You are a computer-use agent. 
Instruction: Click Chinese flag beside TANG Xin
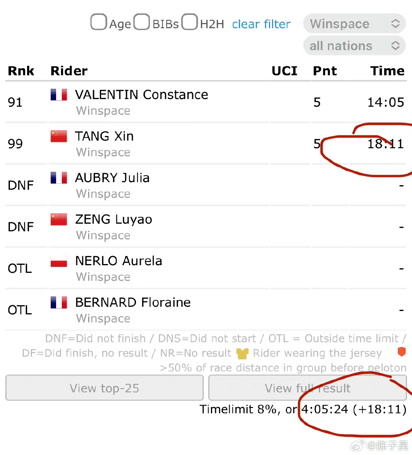pyautogui.click(x=59, y=136)
